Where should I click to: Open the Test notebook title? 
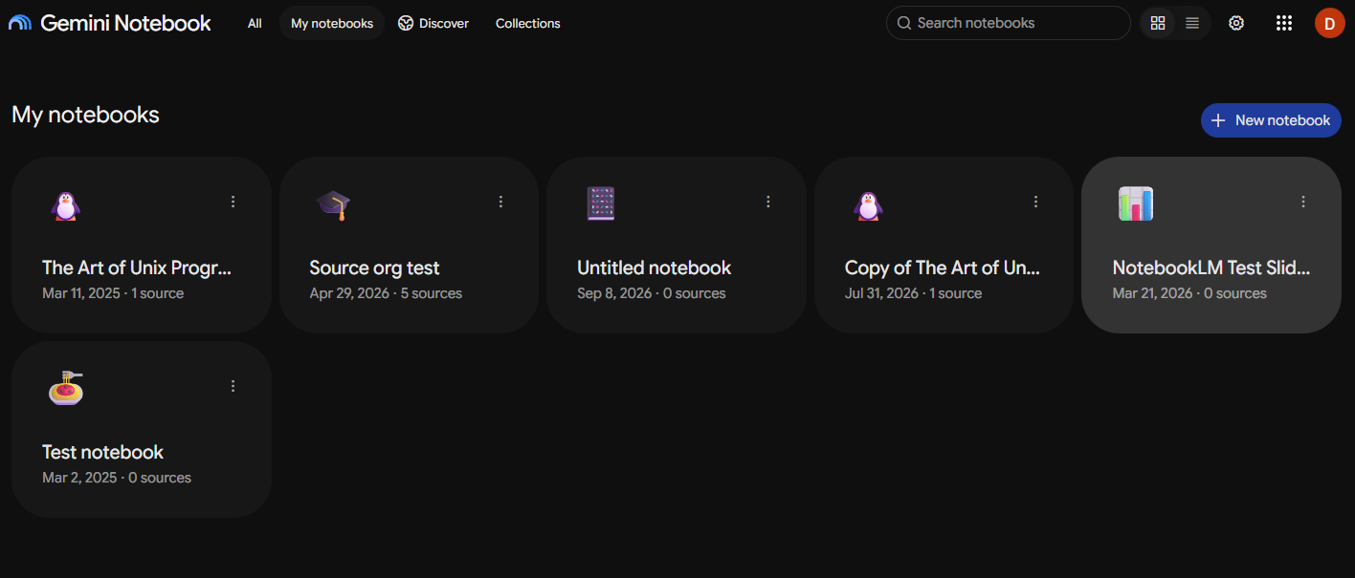103,453
